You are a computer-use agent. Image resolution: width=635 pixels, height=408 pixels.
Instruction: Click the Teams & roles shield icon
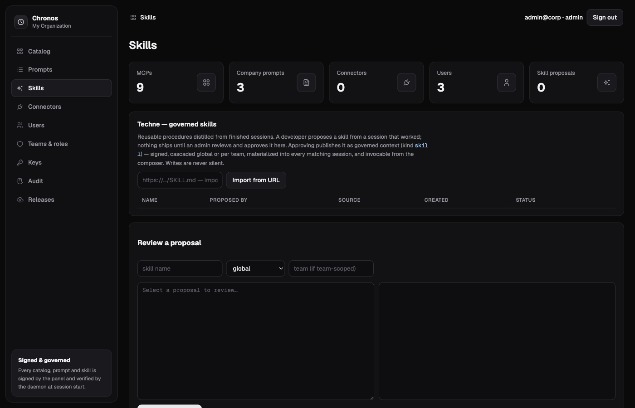(20, 144)
